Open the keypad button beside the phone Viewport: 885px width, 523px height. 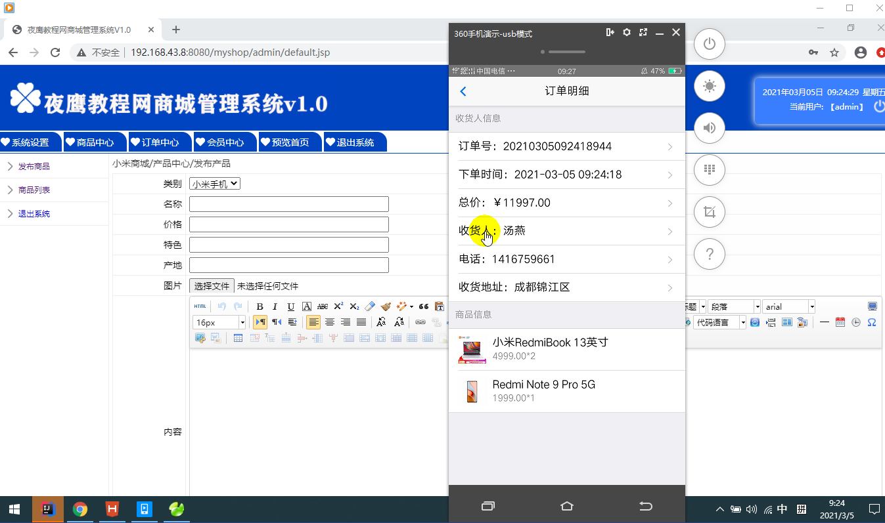709,170
